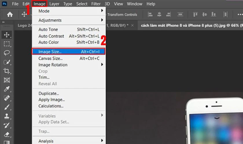Viewport: 243px width, 144px height.
Task: Close the Image menu from menu bar
Action: (x=39, y=4)
